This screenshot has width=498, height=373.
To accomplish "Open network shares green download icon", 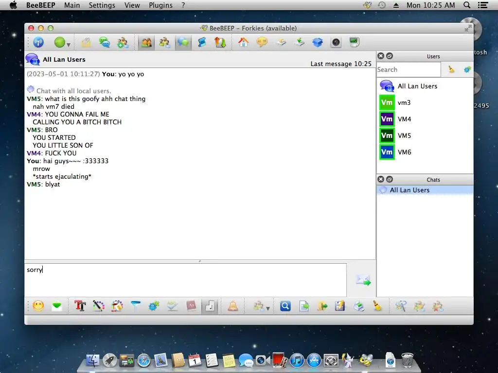I will coord(299,42).
